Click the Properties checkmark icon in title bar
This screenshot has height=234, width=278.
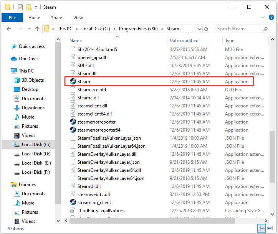click(20, 7)
